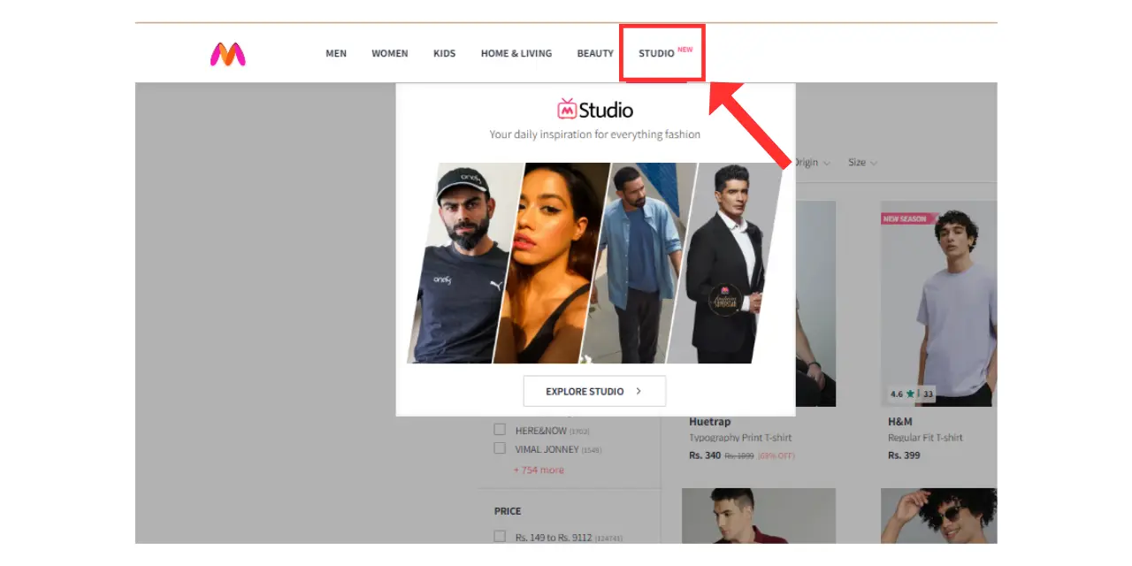Open the MEN menu
Screen dimensions: 1132x566
coord(336,54)
